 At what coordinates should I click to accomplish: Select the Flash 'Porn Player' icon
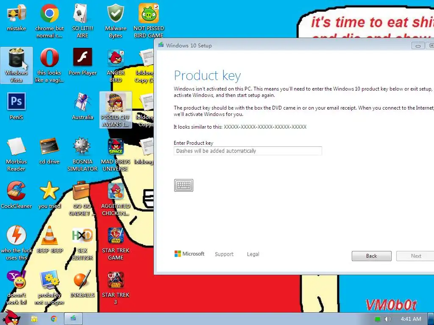83,62
